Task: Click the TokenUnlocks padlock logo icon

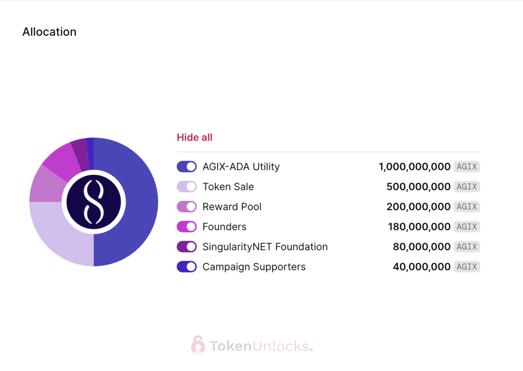Action: point(198,345)
